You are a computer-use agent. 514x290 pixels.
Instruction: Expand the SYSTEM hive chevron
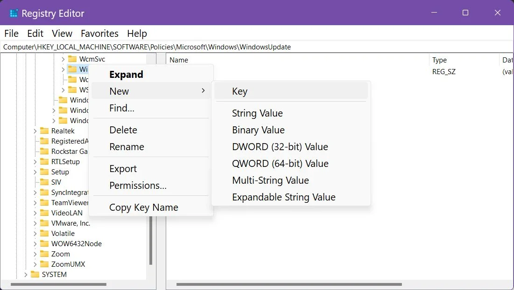coord(26,274)
